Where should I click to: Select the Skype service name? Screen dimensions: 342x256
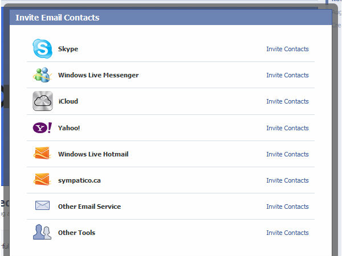click(68, 49)
